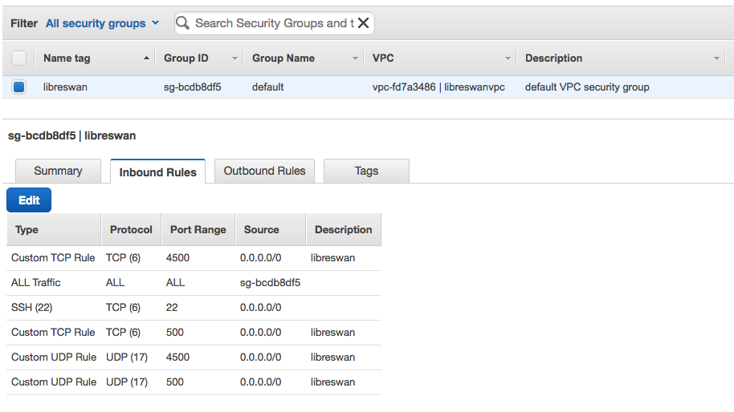Click the SSH (22) inbound rule row
734x412 pixels.
[x=32, y=307]
